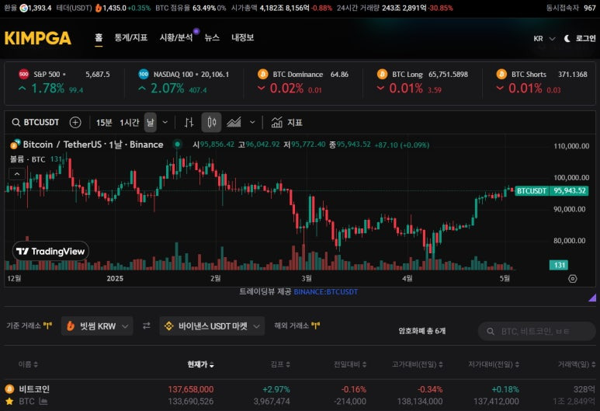Screen dimensions: 600x411
Task: Select the 날 daily interval
Action: (x=151, y=123)
